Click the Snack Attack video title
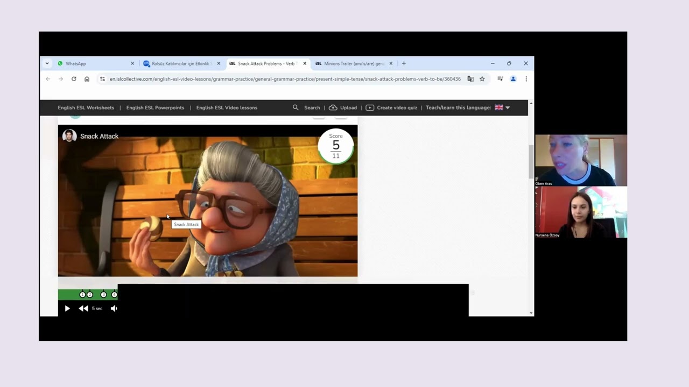The height and width of the screenshot is (387, 689). click(x=99, y=136)
